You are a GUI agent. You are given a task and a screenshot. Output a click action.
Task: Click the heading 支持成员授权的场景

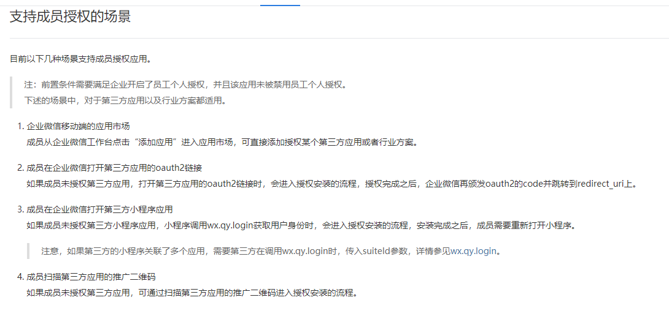point(70,17)
